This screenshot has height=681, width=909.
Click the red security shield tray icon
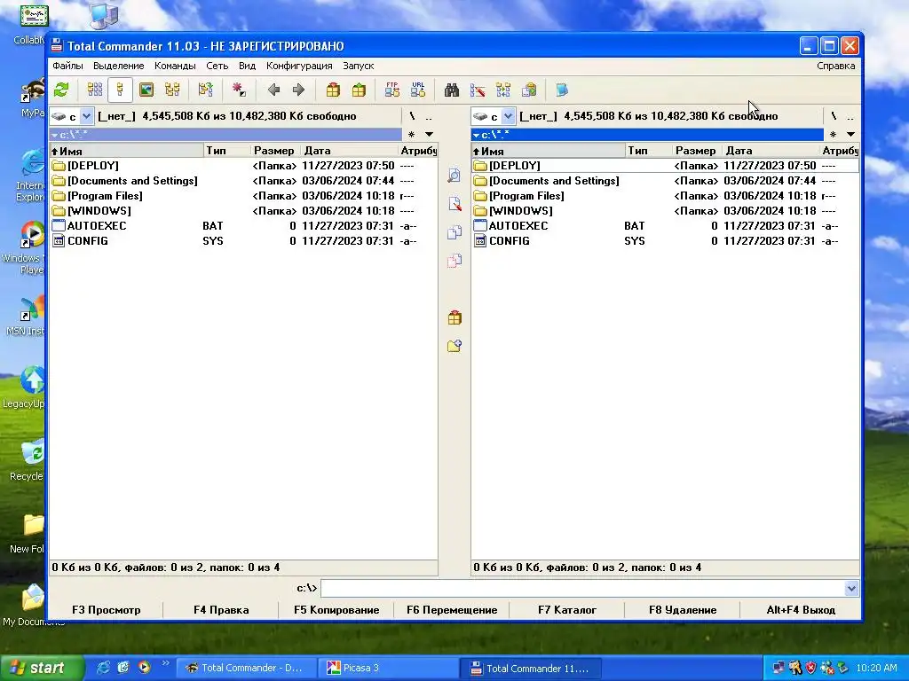click(x=810, y=668)
